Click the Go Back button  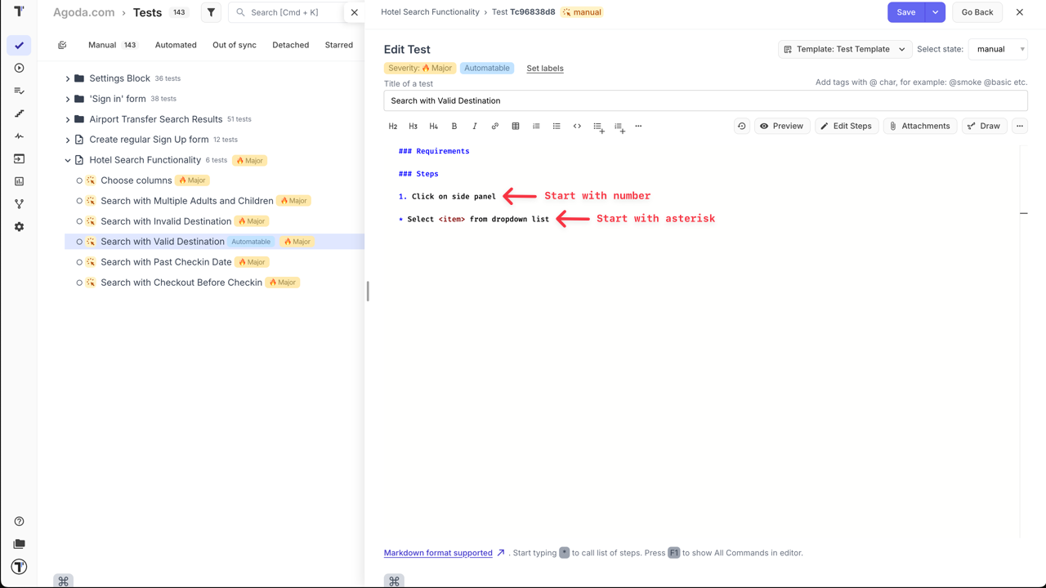977,12
